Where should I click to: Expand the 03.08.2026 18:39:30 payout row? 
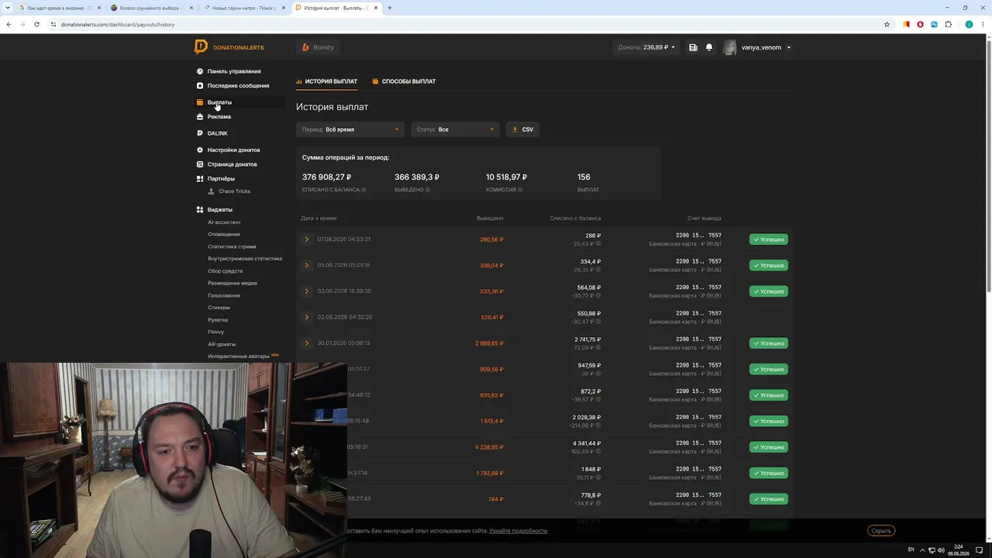coord(307,291)
